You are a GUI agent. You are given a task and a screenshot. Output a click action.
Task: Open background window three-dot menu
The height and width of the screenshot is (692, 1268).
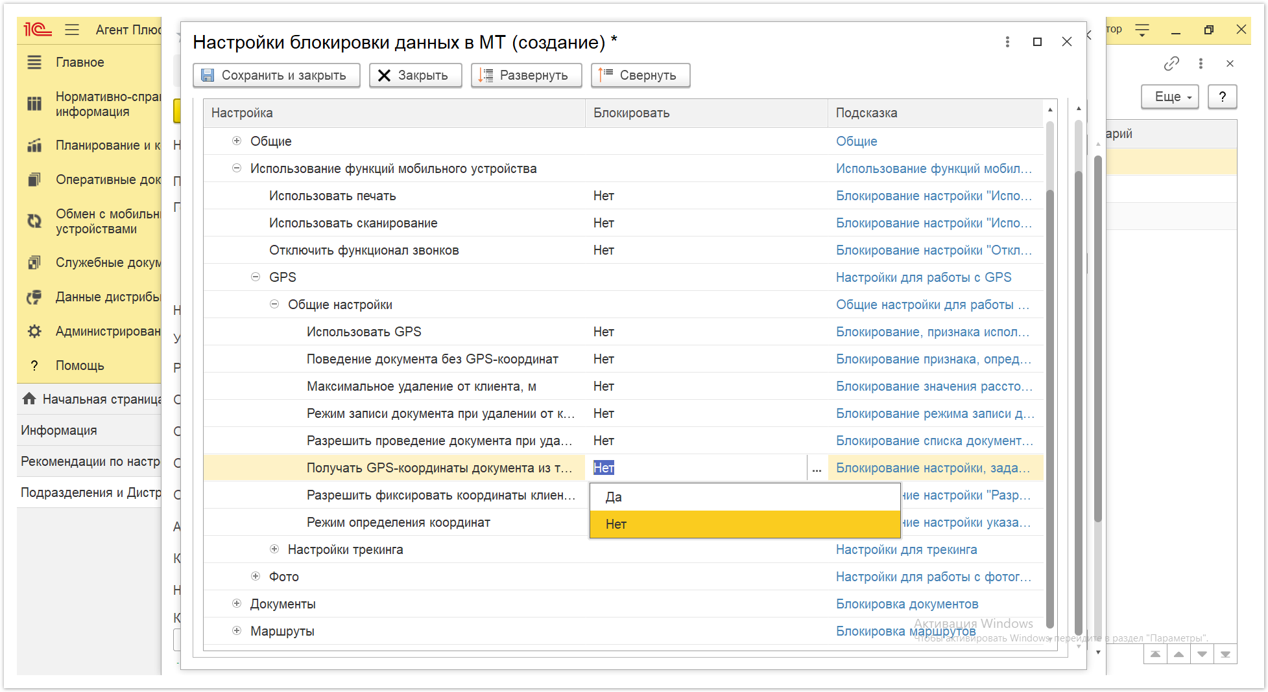point(1201,63)
